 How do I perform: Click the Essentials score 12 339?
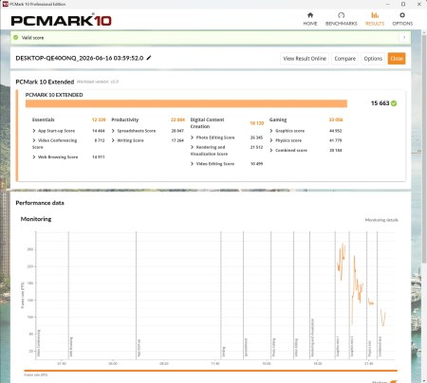(x=99, y=119)
